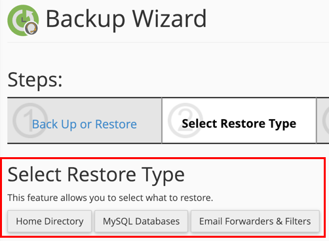Click the small orange badge on wizard icon

coord(31,28)
